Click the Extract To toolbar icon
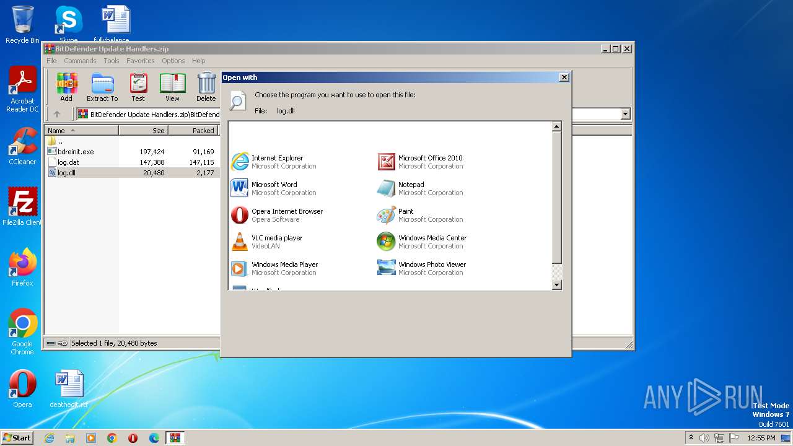 point(102,87)
